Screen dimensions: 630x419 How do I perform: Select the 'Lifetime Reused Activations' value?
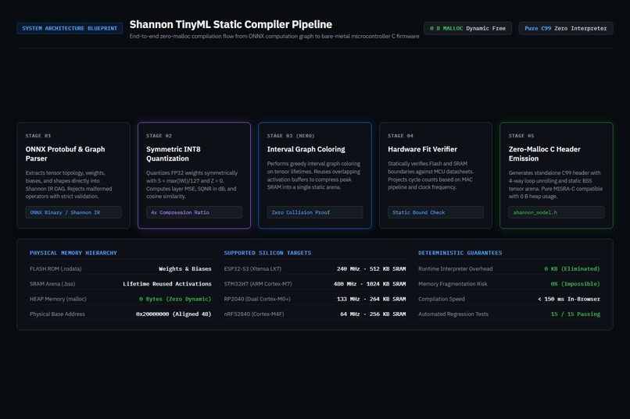click(x=167, y=284)
